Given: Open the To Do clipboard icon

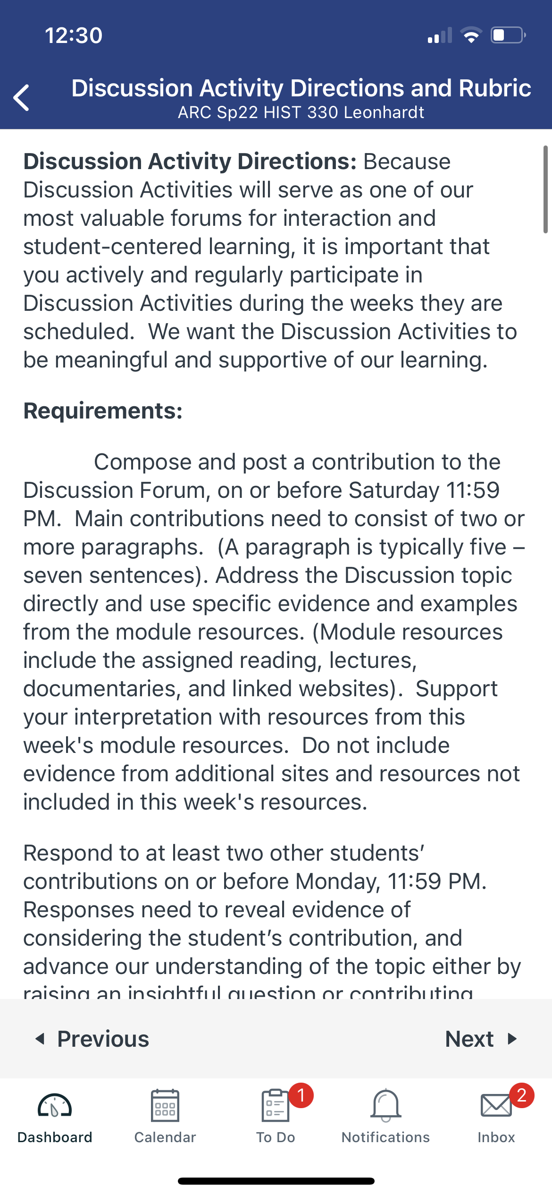Looking at the screenshot, I should pos(275,1105).
